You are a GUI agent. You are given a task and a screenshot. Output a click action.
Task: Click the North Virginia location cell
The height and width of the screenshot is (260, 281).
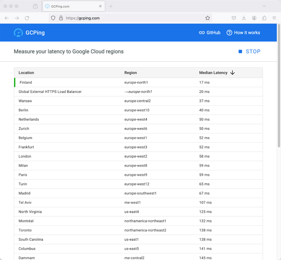pos(30,212)
